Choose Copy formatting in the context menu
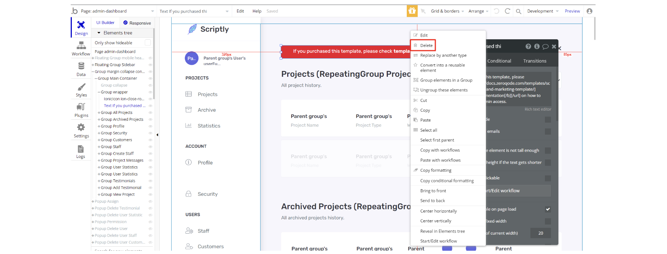The height and width of the screenshot is (254, 667). click(x=436, y=170)
